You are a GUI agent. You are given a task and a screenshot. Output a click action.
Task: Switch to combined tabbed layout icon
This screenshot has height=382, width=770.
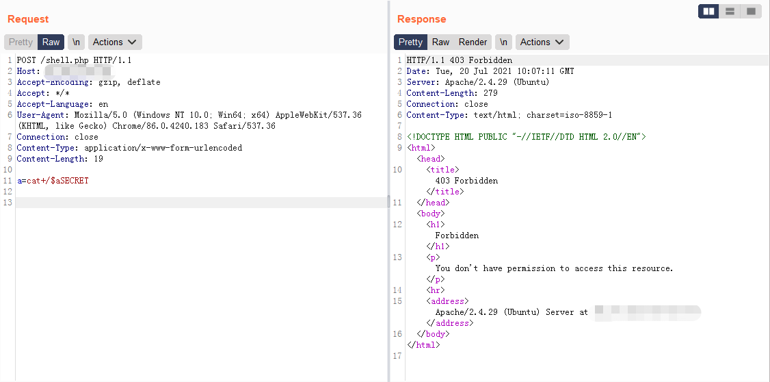tap(751, 12)
